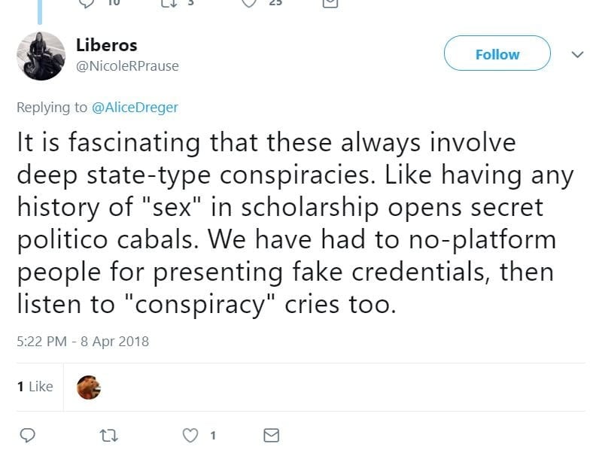Click partially visible envelope icon of tweet above
Viewport: 593px width, 450px height.
click(x=330, y=3)
